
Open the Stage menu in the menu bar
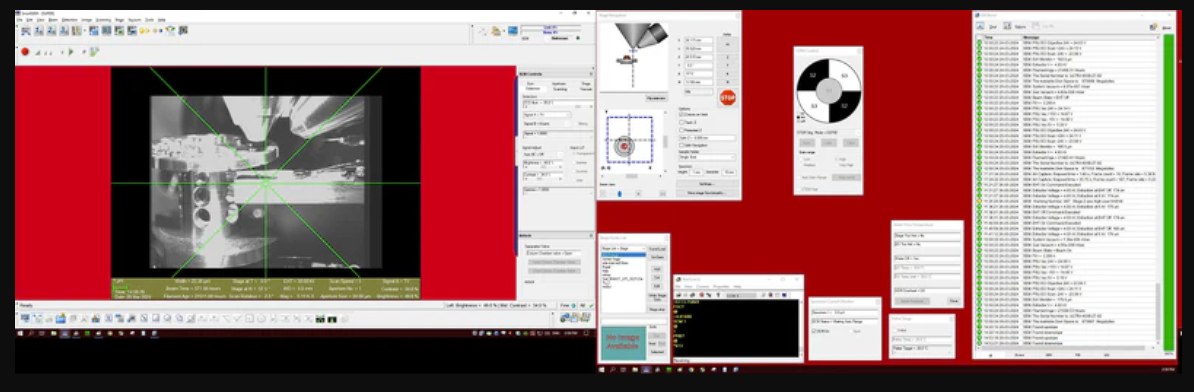click(120, 20)
